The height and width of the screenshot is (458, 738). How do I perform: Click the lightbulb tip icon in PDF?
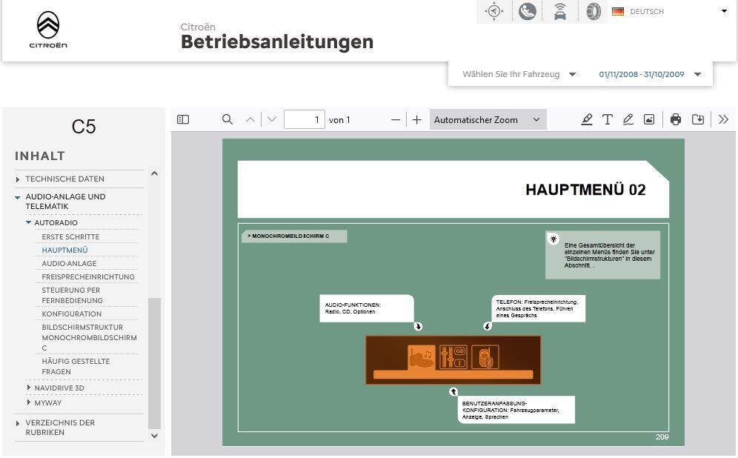tap(553, 239)
